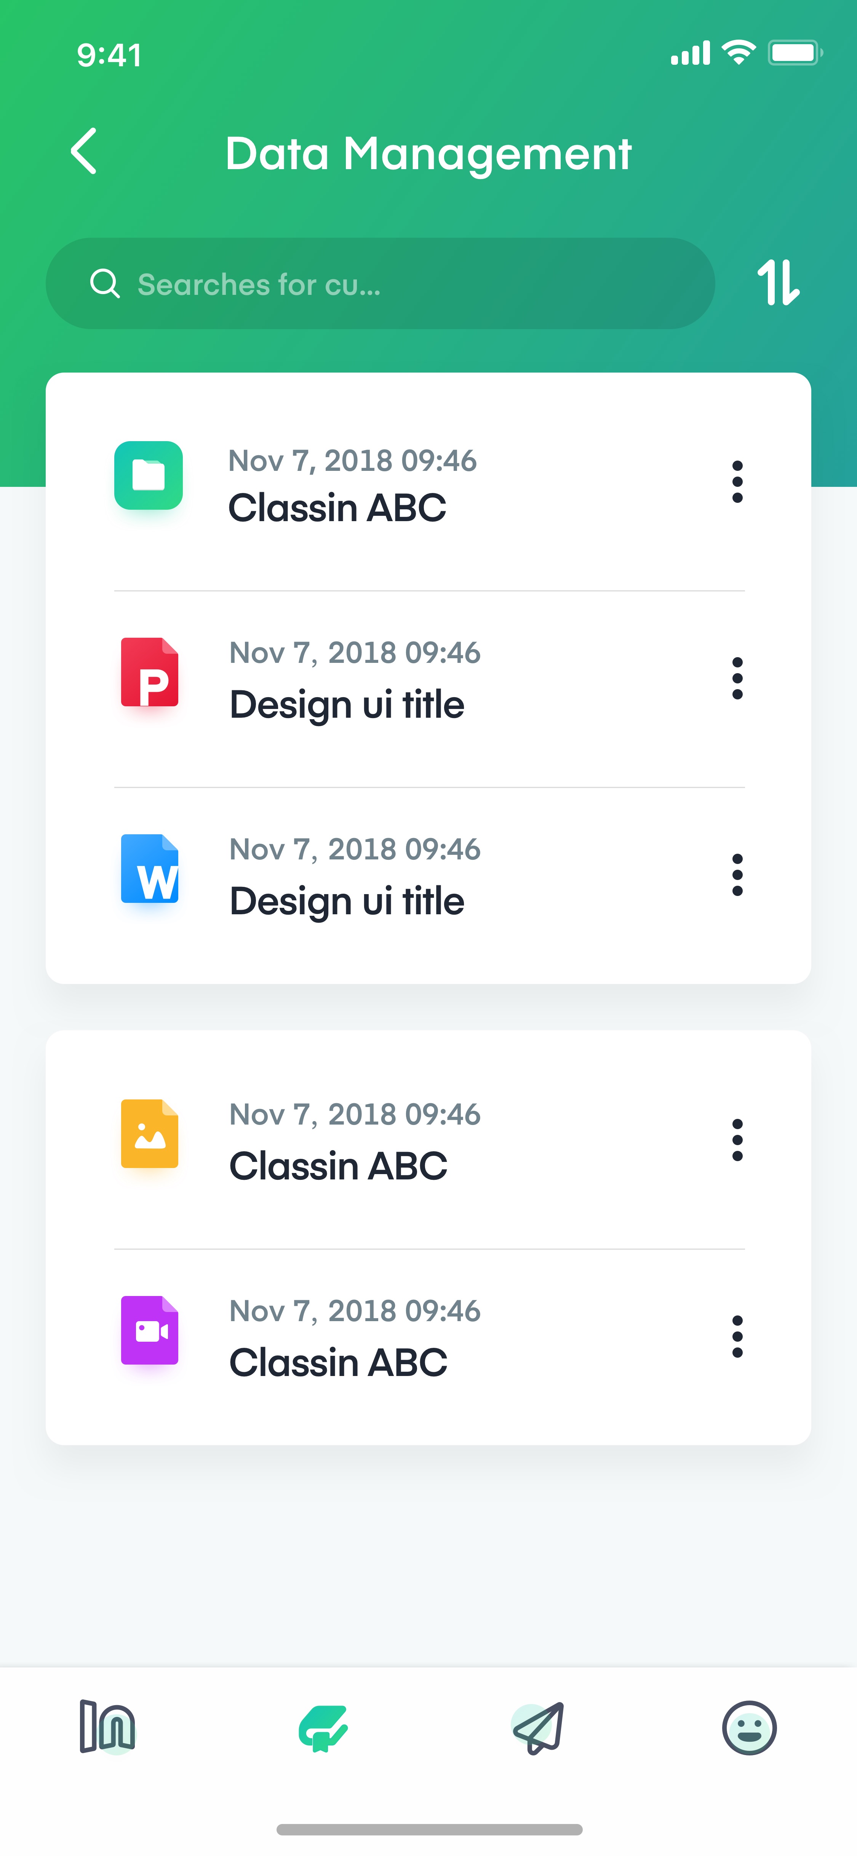Viewport: 857px width, 1856px height.
Task: Click the sort arrows icon
Action: click(x=778, y=282)
